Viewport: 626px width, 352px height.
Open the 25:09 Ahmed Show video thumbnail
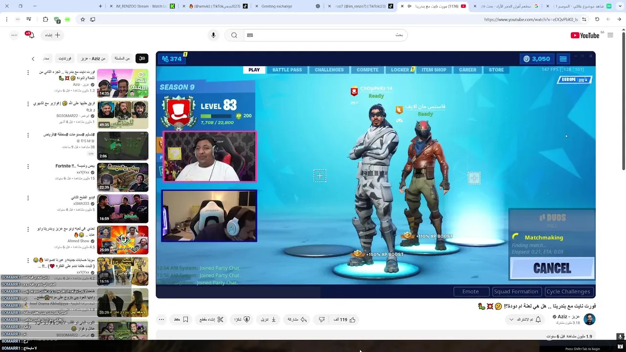pos(123,240)
